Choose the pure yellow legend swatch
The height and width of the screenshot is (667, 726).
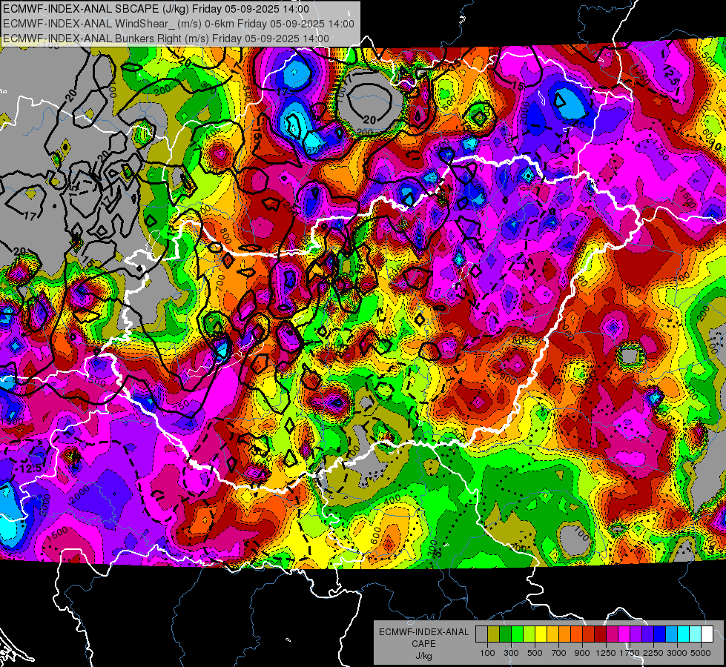tap(541, 634)
